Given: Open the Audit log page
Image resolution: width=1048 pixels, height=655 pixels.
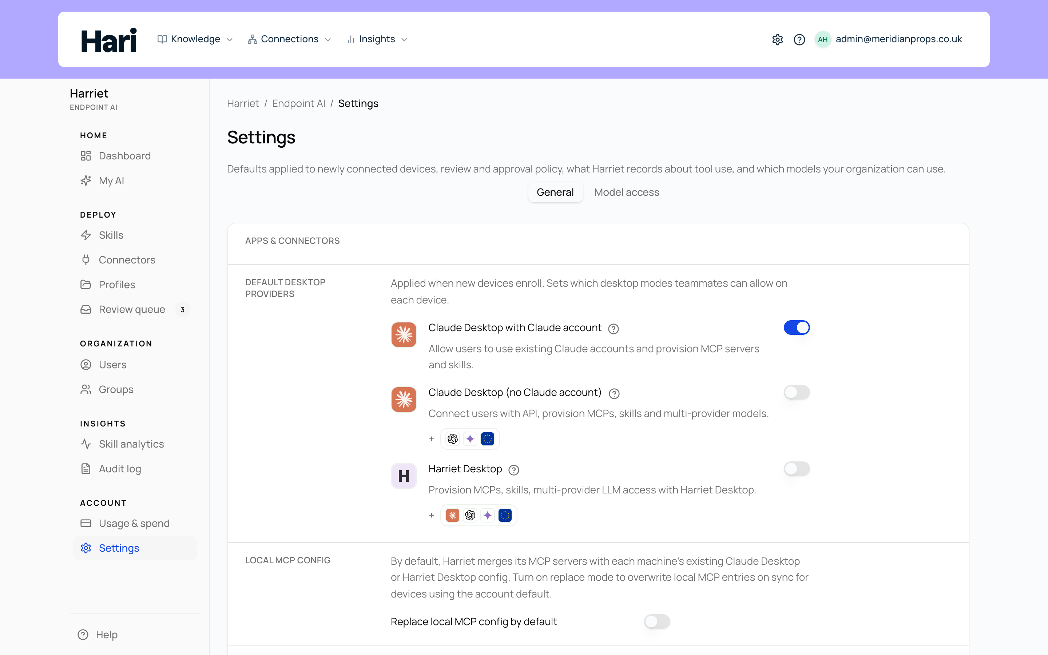Looking at the screenshot, I should (135, 469).
